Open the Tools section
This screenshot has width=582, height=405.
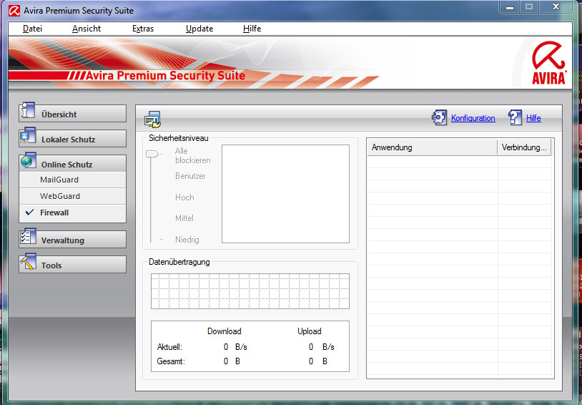point(73,265)
